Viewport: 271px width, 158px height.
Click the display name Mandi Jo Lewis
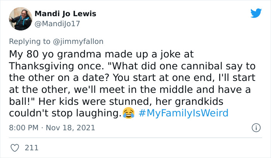coord(65,14)
